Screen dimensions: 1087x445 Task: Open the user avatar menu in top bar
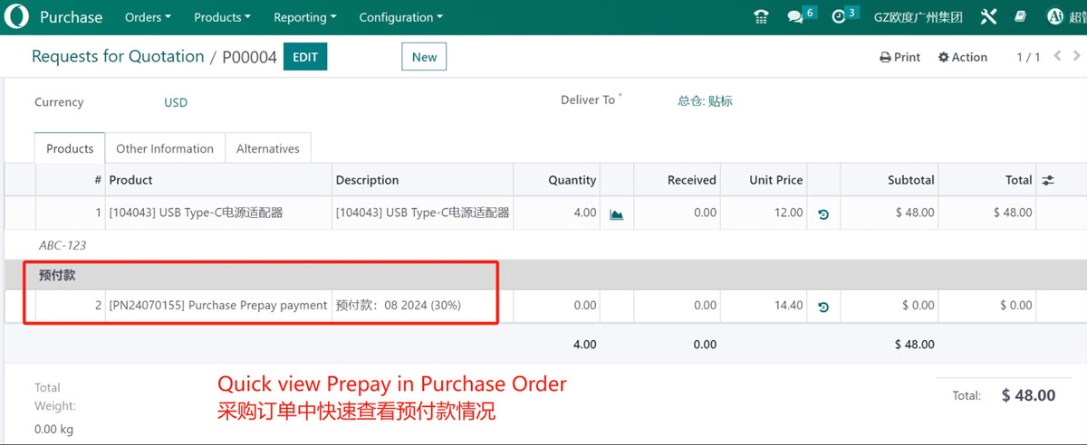1066,17
